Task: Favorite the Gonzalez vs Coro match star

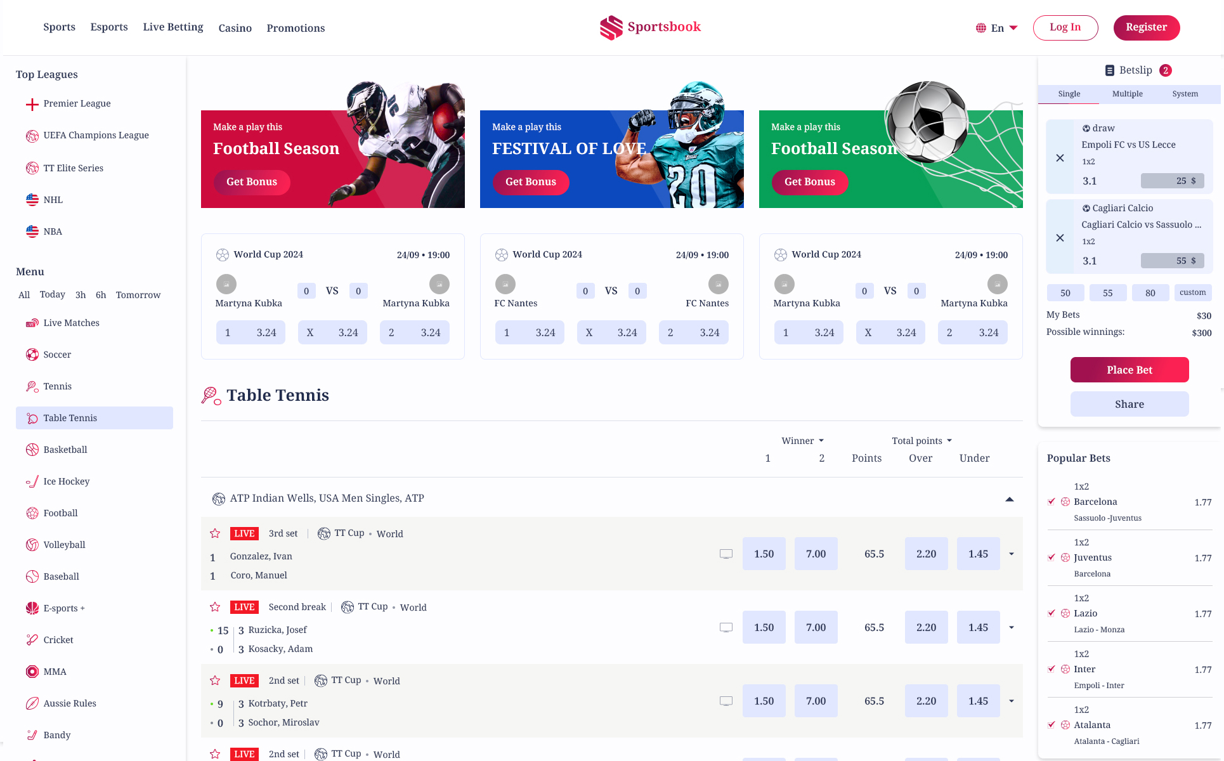Action: pos(215,533)
